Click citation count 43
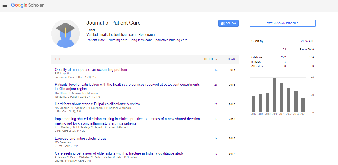338x165 pixels. [x=216, y=70]
